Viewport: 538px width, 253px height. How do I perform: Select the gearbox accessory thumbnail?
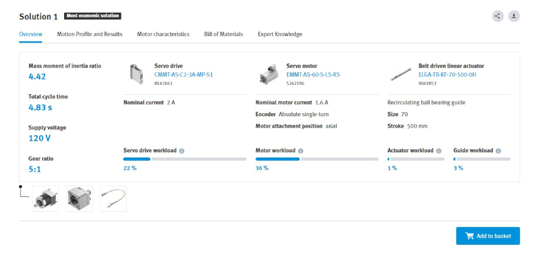pyautogui.click(x=45, y=199)
